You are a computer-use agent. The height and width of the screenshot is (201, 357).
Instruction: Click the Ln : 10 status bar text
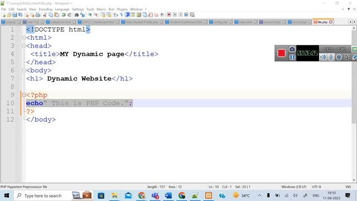tap(214, 187)
